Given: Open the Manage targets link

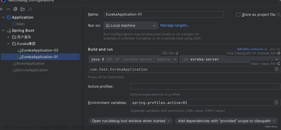Looking at the screenshot, I should tap(175, 25).
